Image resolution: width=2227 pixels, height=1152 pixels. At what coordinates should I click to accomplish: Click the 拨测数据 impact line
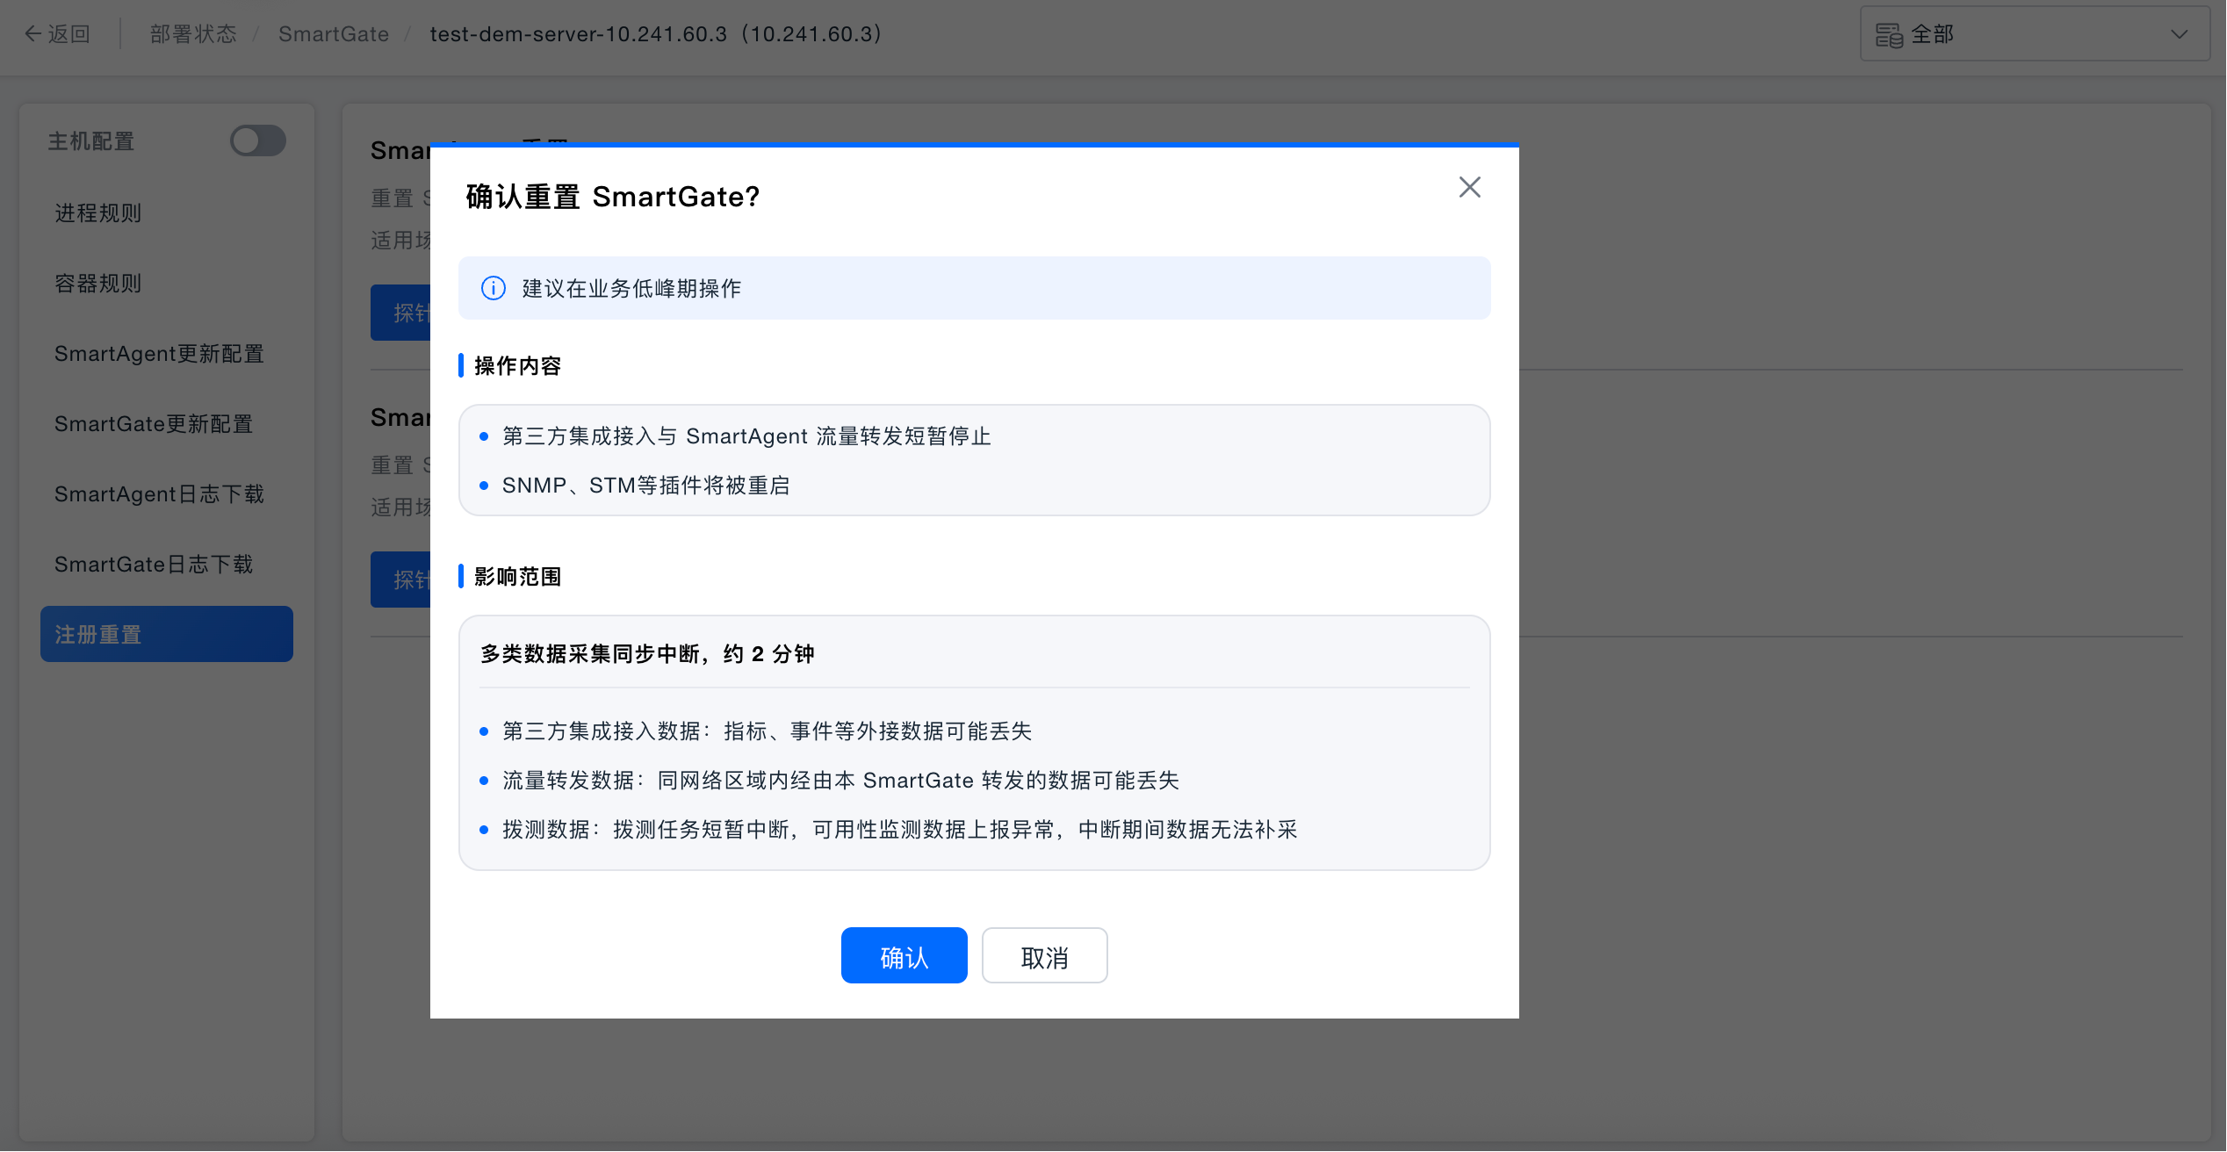pyautogui.click(x=899, y=829)
